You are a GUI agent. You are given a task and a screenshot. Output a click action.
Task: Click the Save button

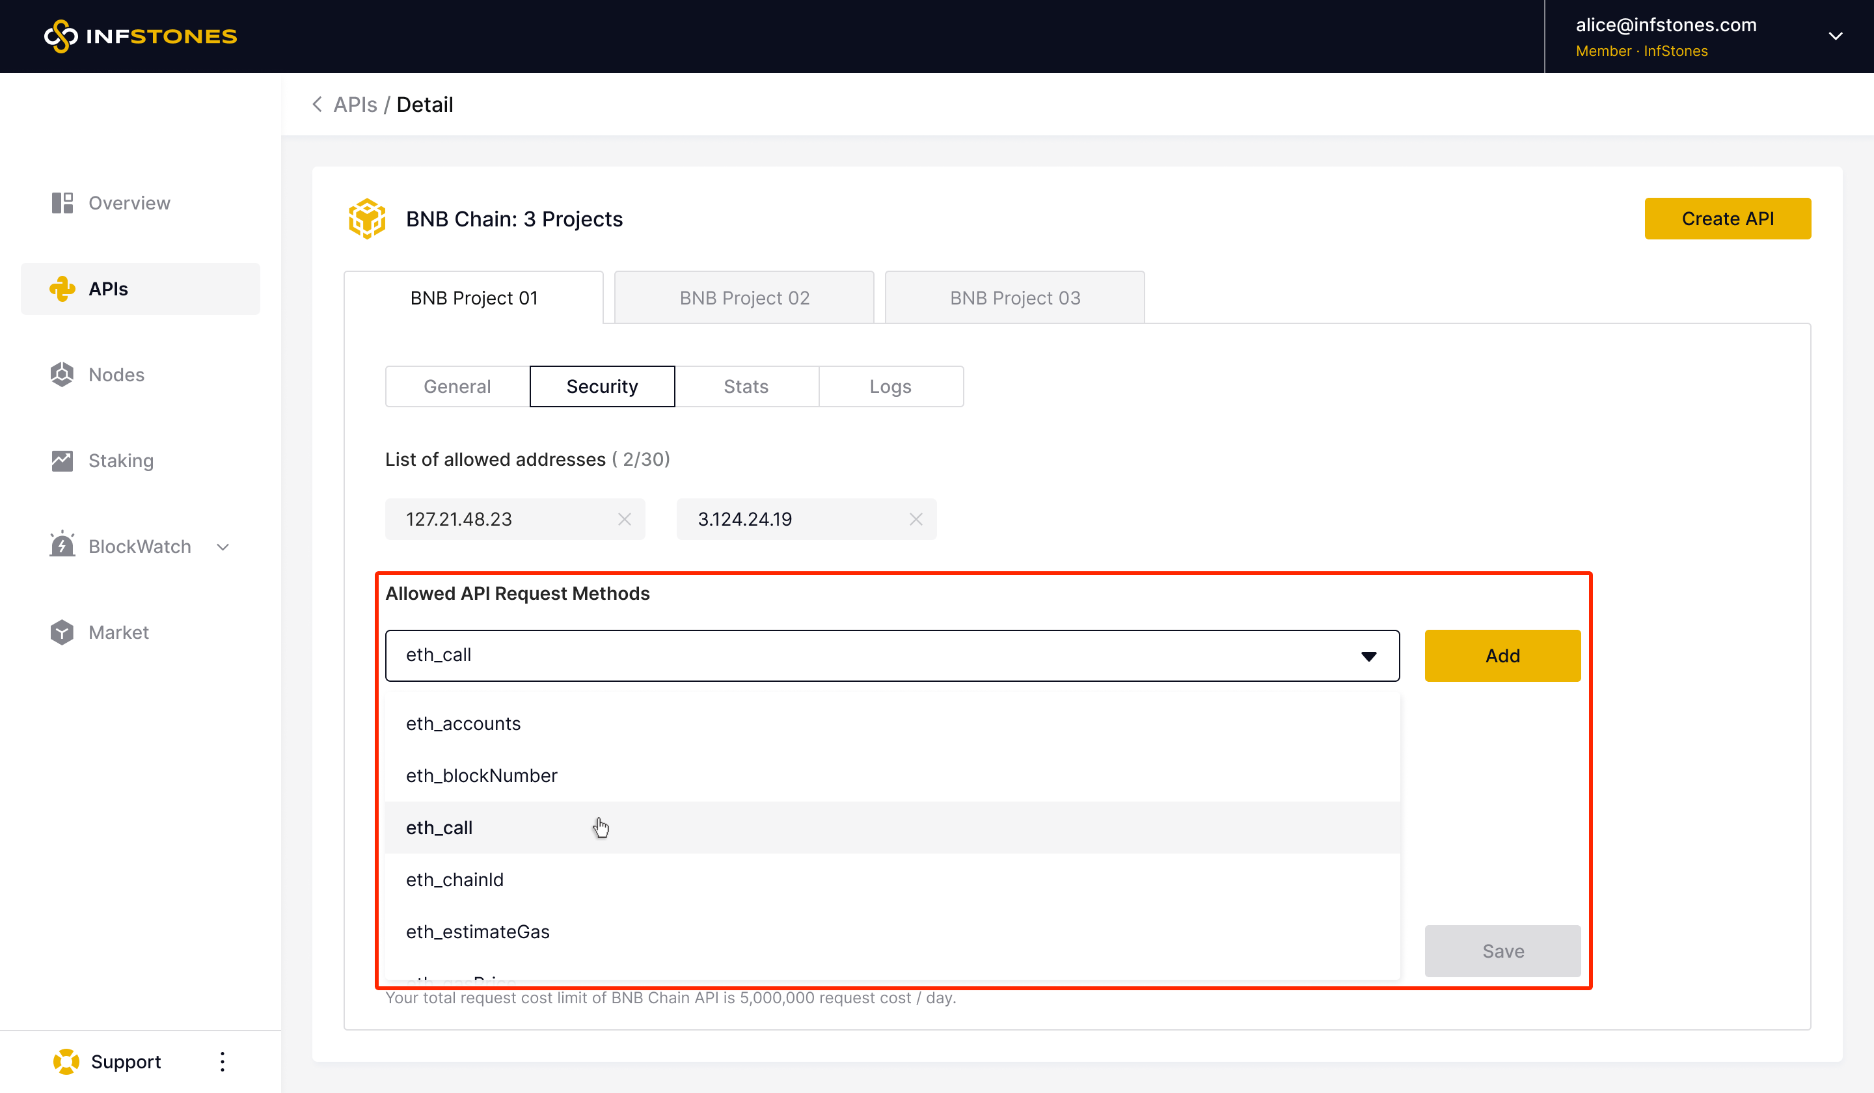click(1503, 951)
